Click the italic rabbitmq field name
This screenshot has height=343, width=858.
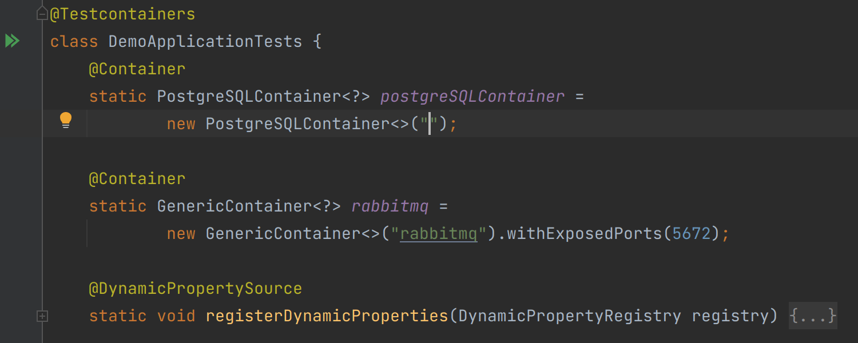click(x=390, y=206)
